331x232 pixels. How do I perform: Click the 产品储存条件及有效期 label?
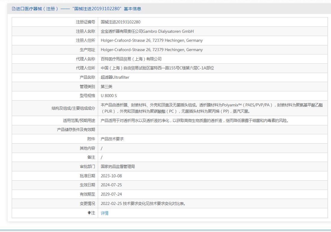[76, 130]
